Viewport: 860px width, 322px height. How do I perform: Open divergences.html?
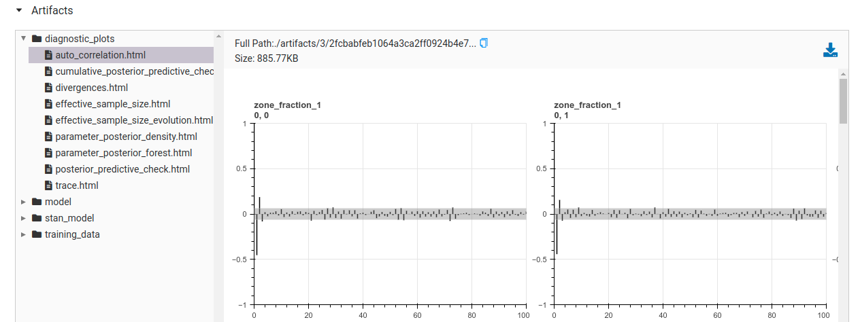click(x=92, y=88)
